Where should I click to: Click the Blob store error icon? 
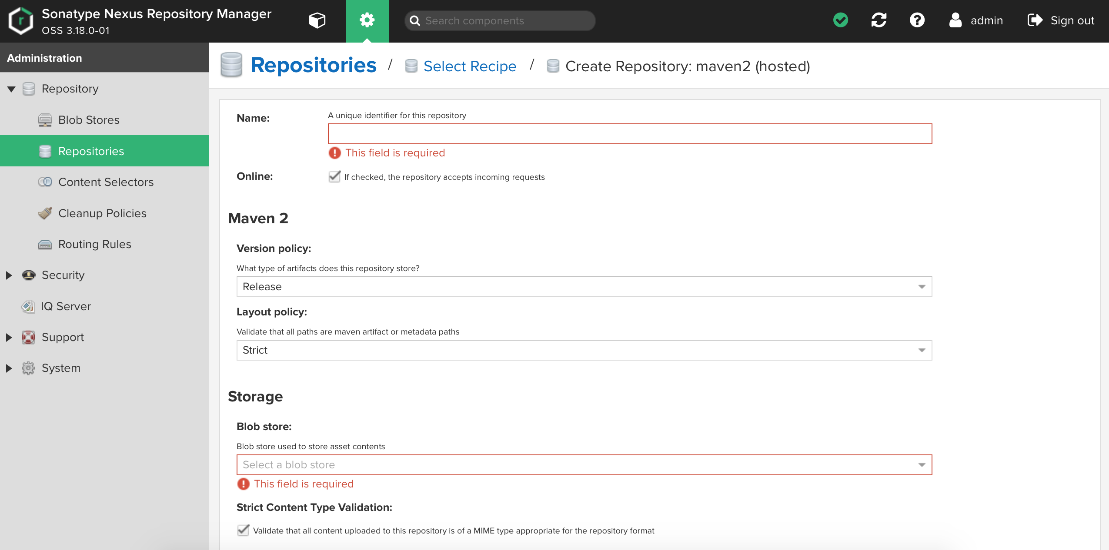pyautogui.click(x=243, y=484)
